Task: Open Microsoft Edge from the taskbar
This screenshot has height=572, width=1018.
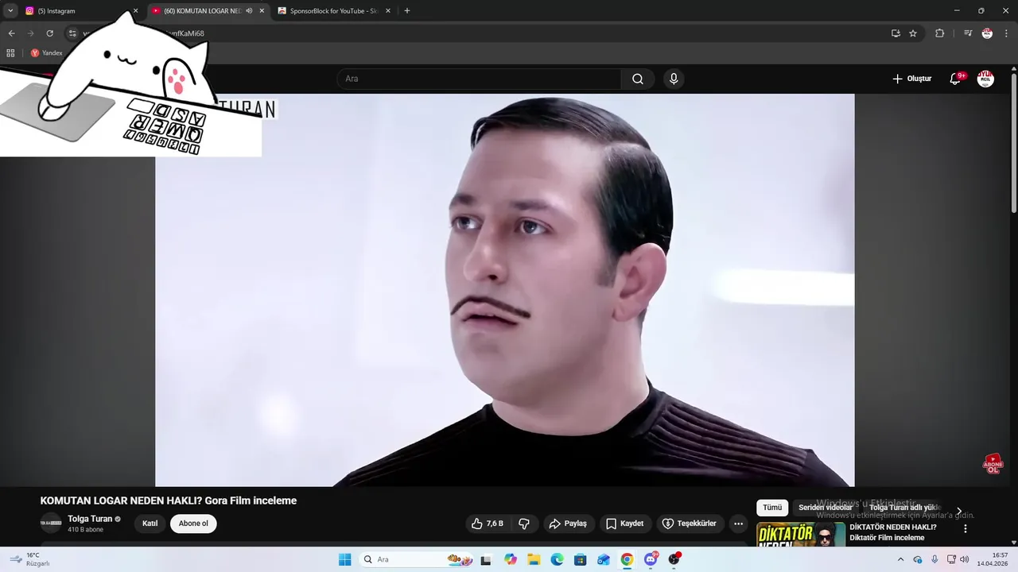Action: coord(557,559)
